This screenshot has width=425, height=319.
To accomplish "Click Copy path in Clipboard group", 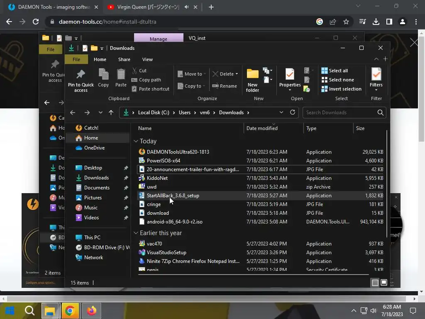I will pos(147,80).
